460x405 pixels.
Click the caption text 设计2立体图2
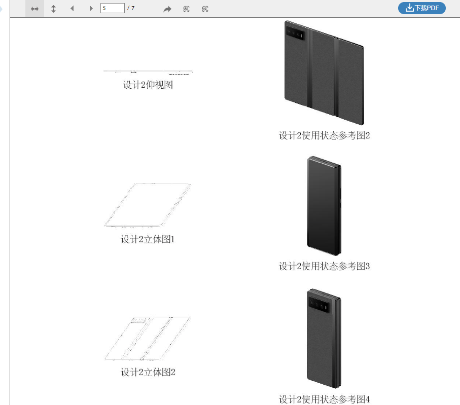click(148, 372)
